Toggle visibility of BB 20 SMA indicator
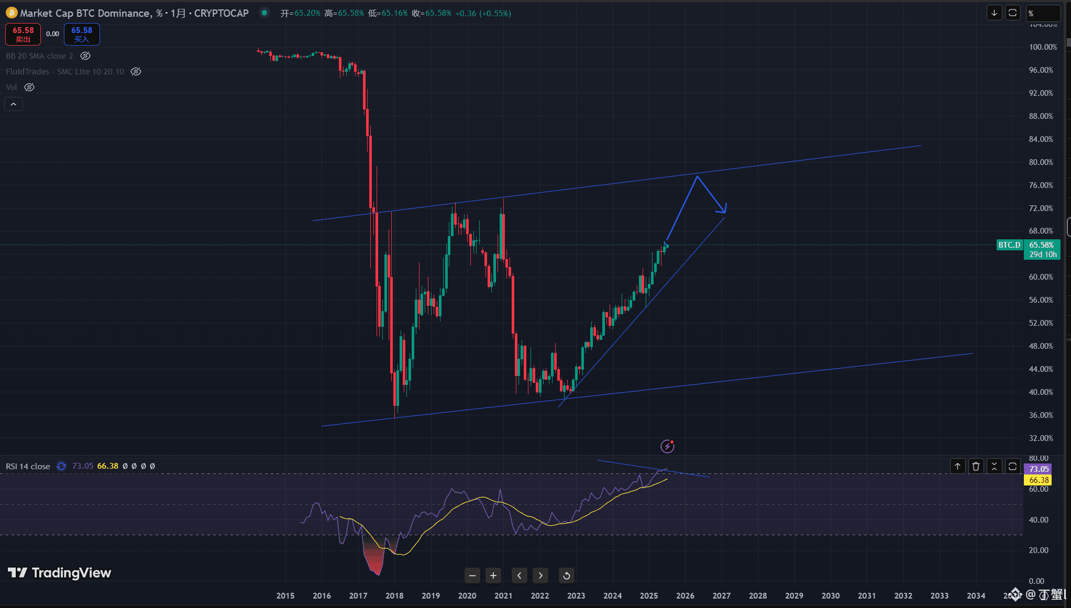The image size is (1071, 608). pos(85,56)
